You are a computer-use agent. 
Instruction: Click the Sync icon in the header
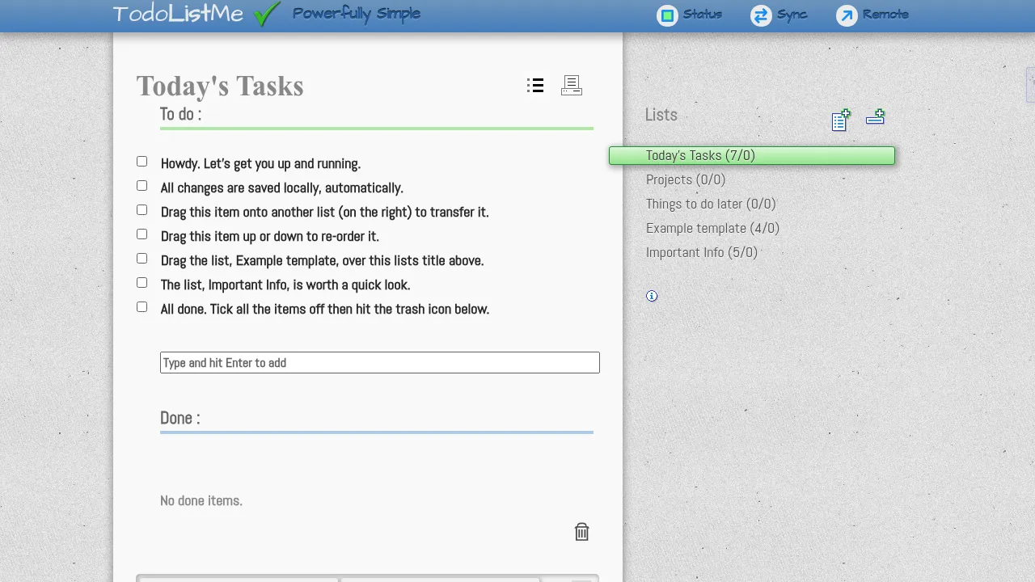pyautogui.click(x=760, y=15)
